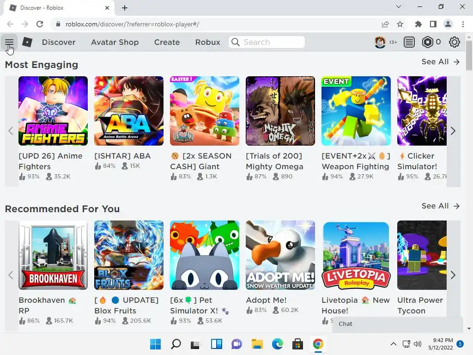
Task: Open Windows taskbar search
Action: tap(176, 344)
